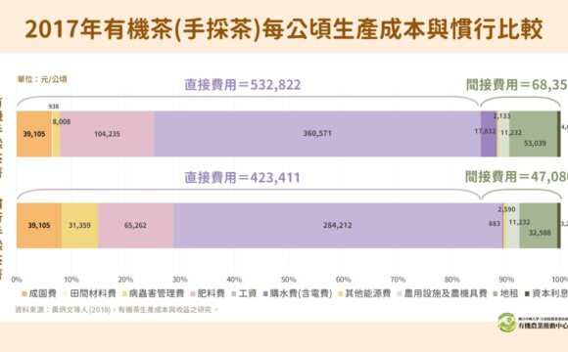
Task: Click the 病蟲害管理費 legend label
Action: [x=157, y=293]
